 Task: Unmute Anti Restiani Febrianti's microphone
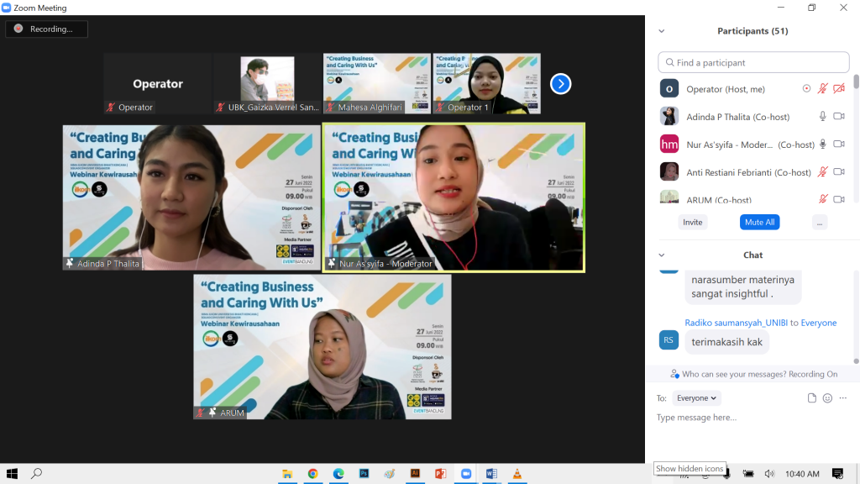click(822, 171)
